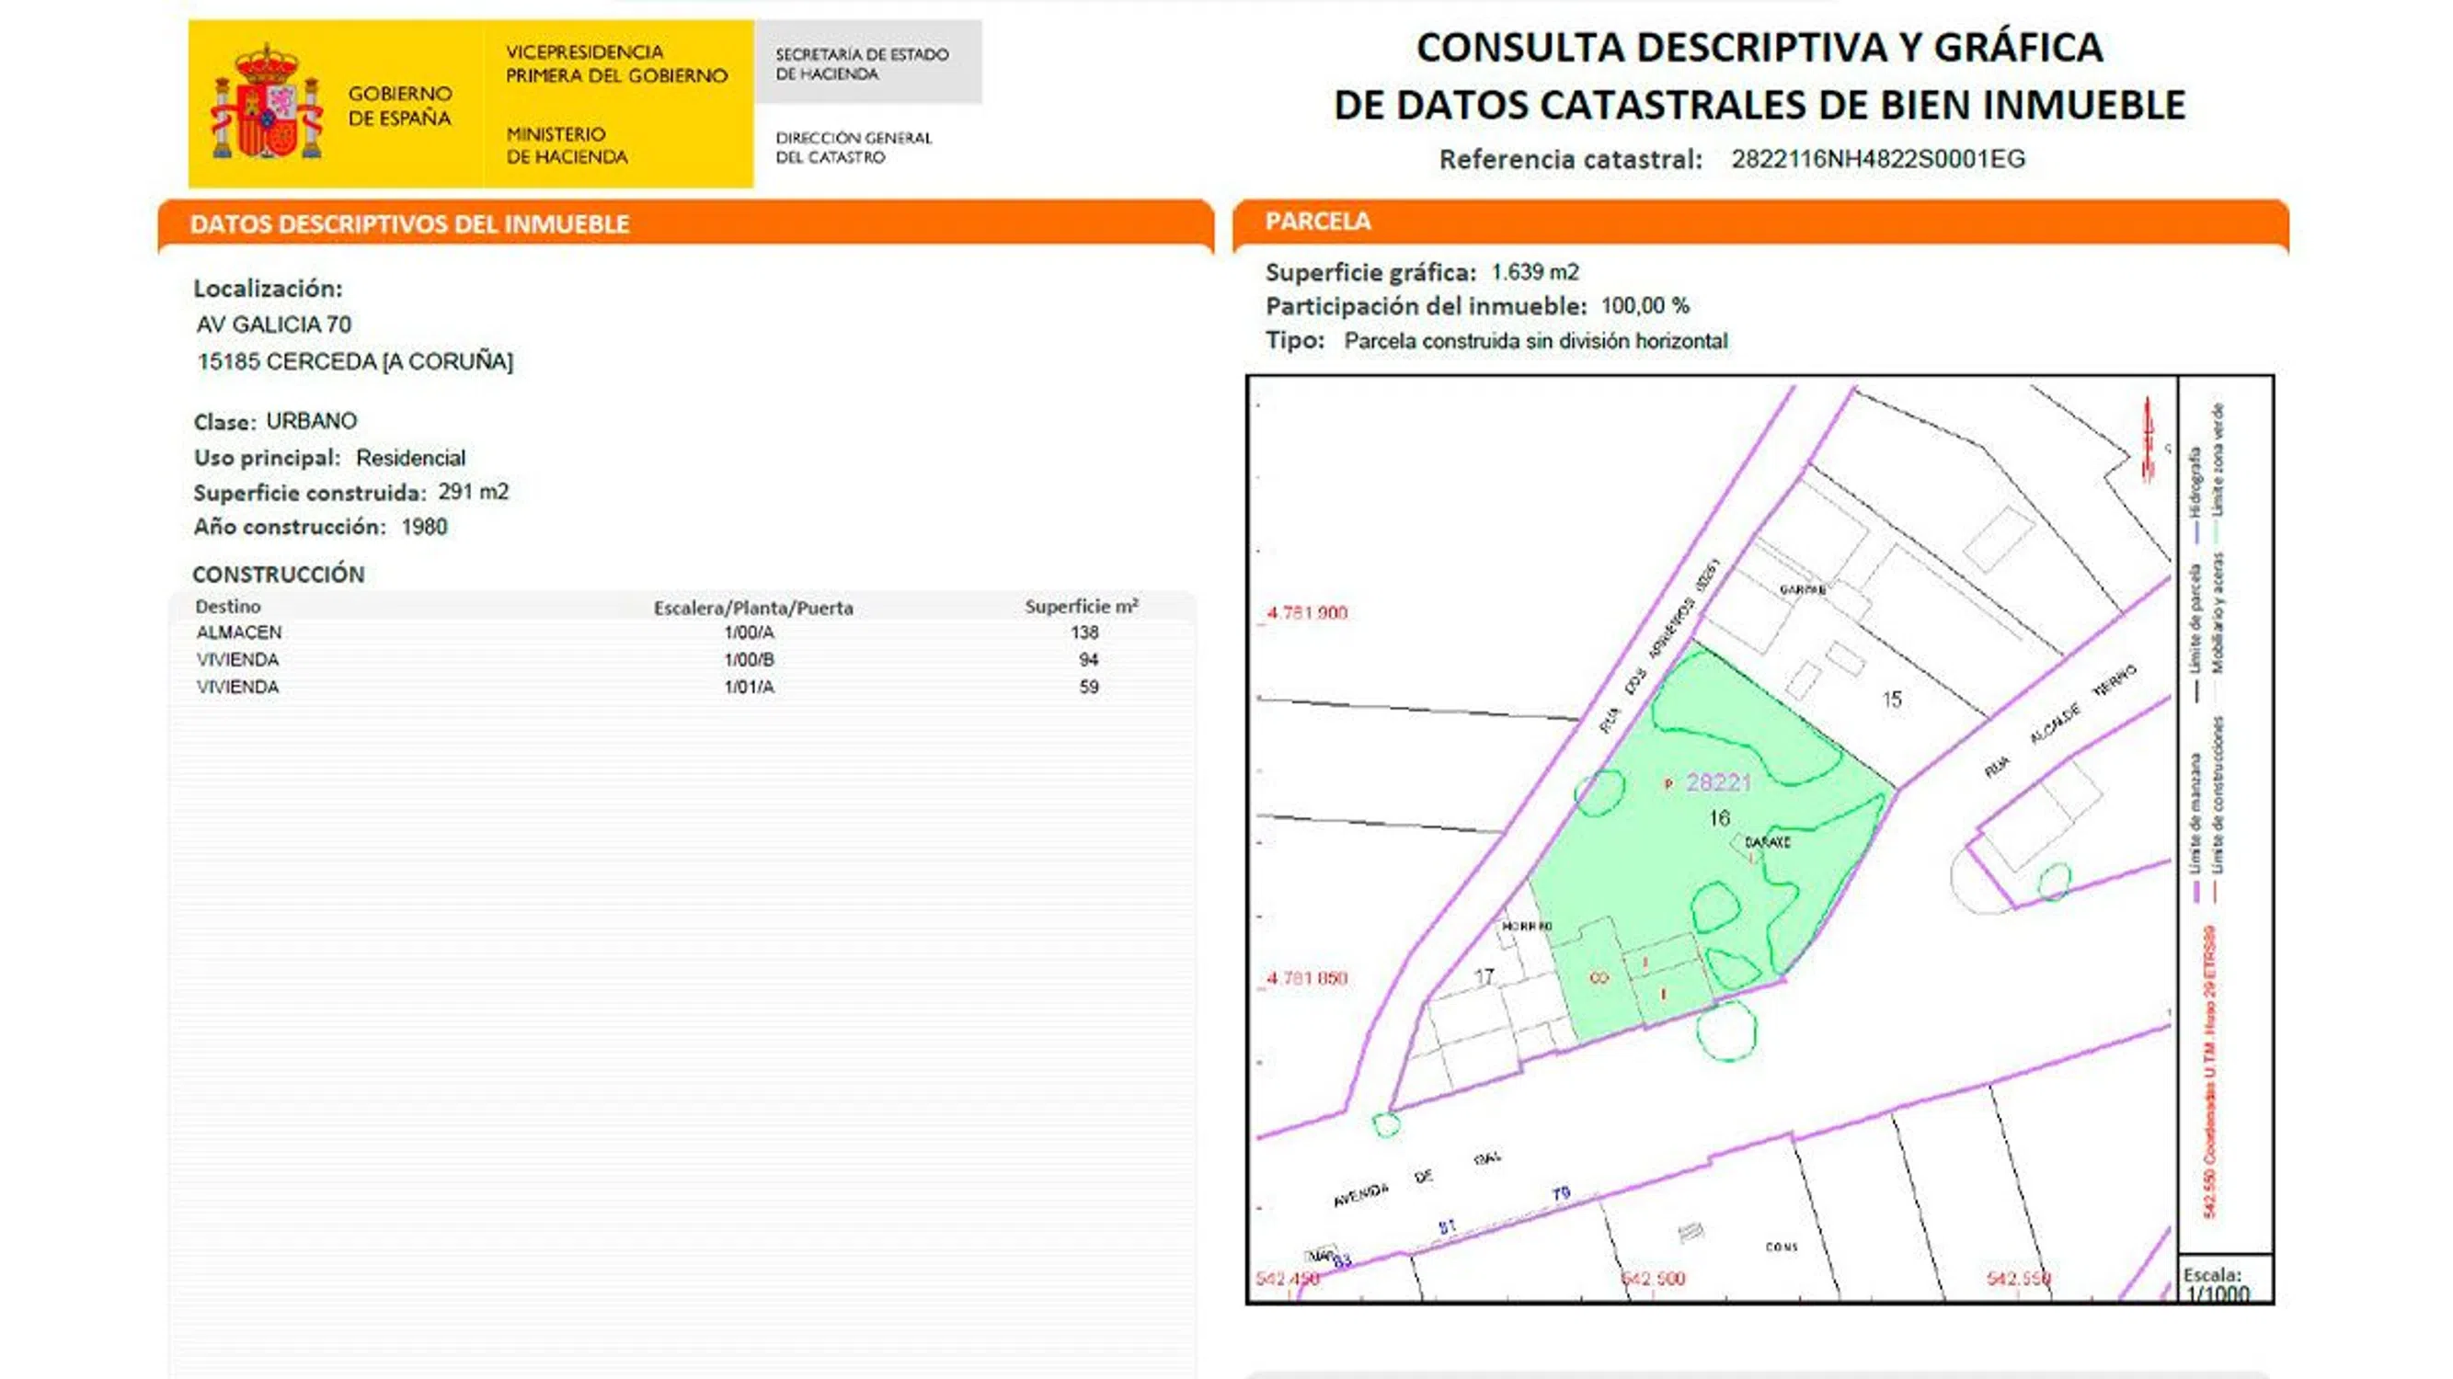
Task: Click the Spanish coat of arms emblem
Action: pos(267,107)
